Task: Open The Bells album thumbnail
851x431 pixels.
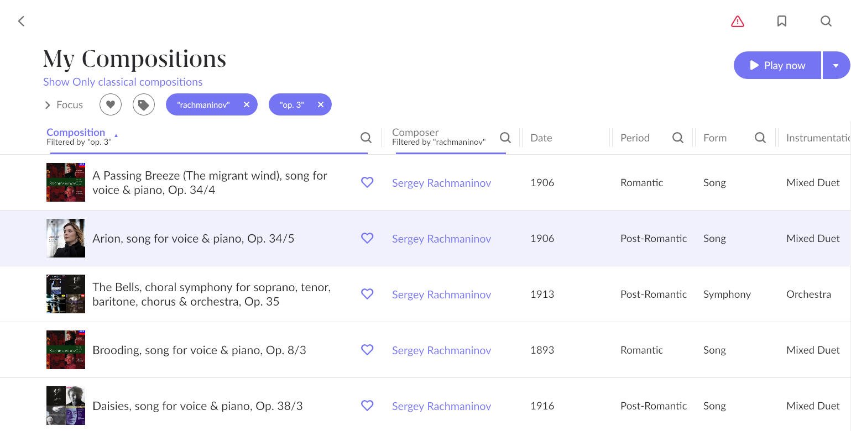Action: [66, 294]
